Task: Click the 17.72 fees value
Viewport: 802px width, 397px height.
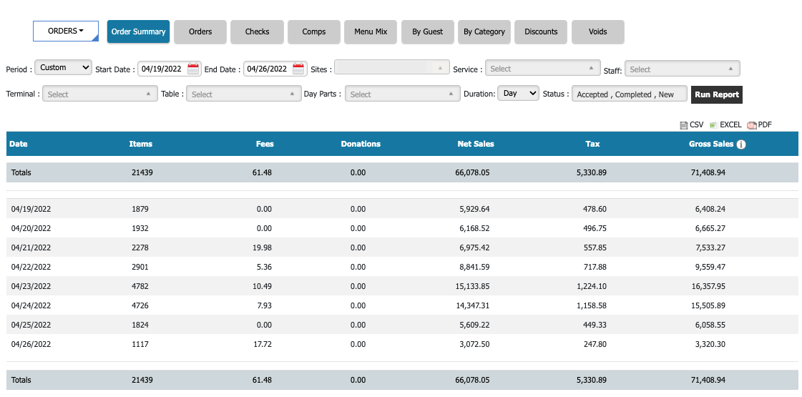Action: pyautogui.click(x=263, y=344)
